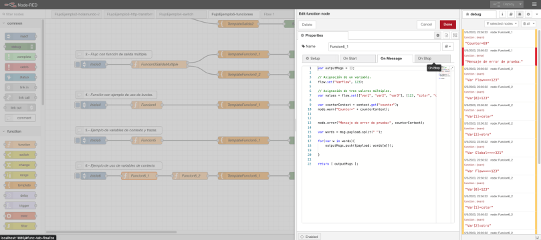This screenshot has width=541, height=240.
Task: Select the inject node in the palette
Action: pos(21,37)
